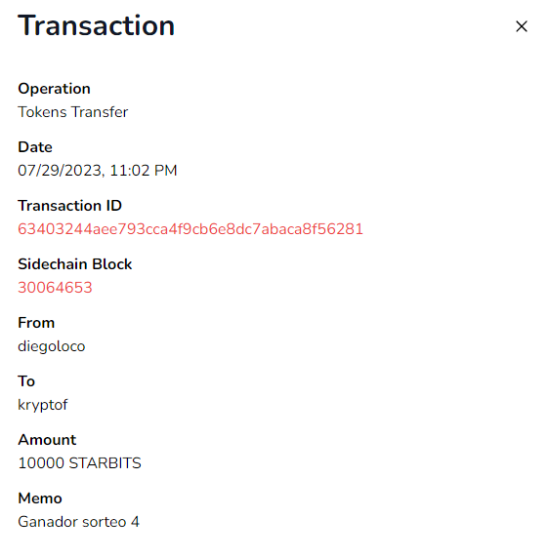The image size is (549, 558).
Task: Click the Transaction ID label
Action: pos(69,206)
